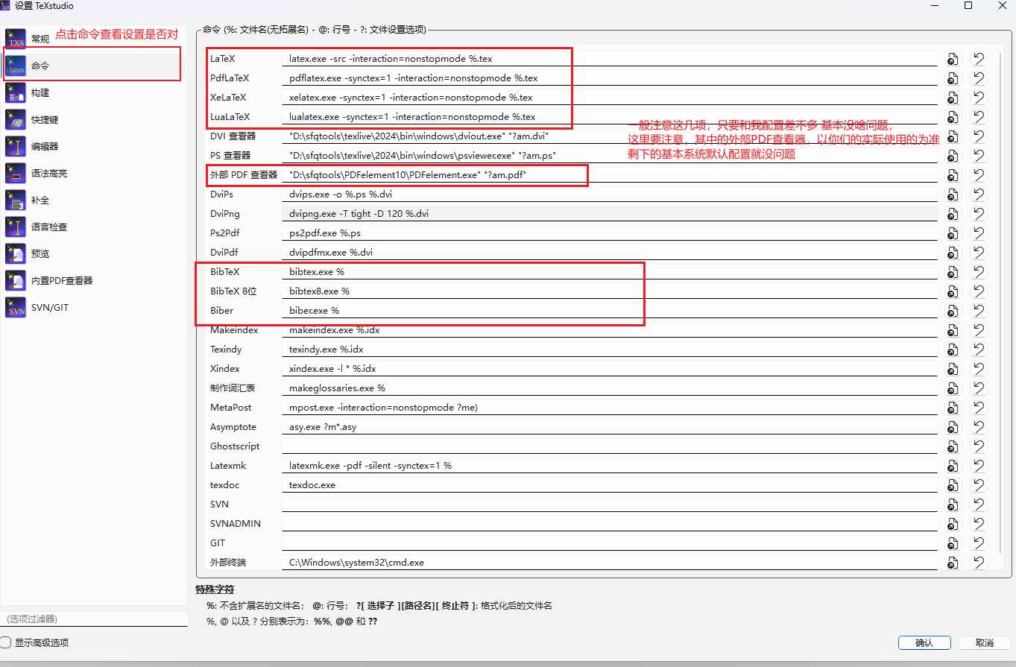This screenshot has width=1016, height=667.
Task: Edit the Xindex command field
Action: [x=610, y=368]
